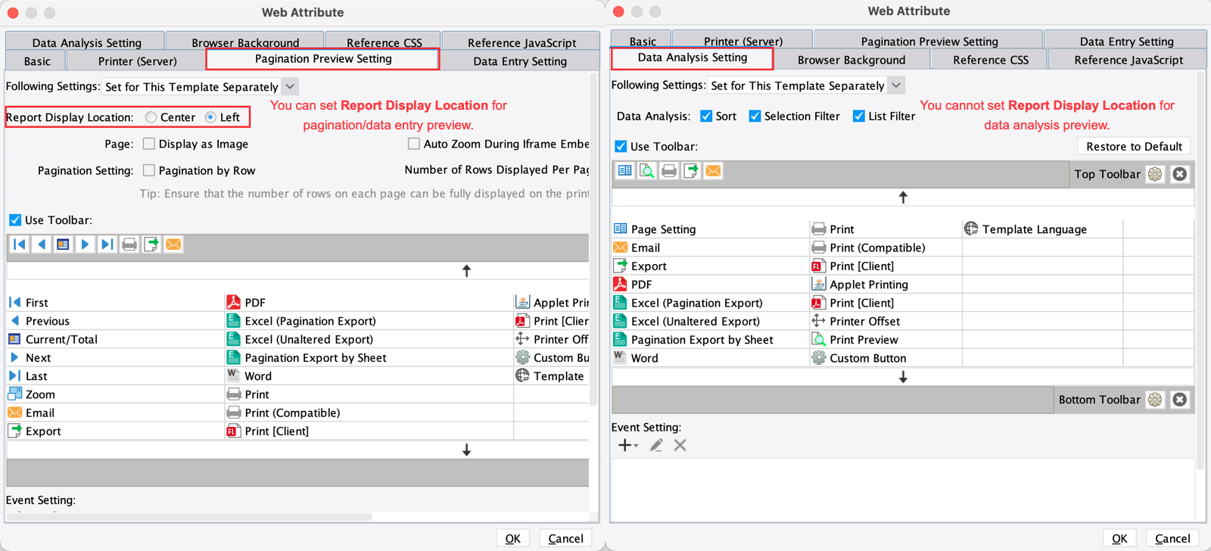Open Reference JavaScript tab in right window

[1129, 60]
